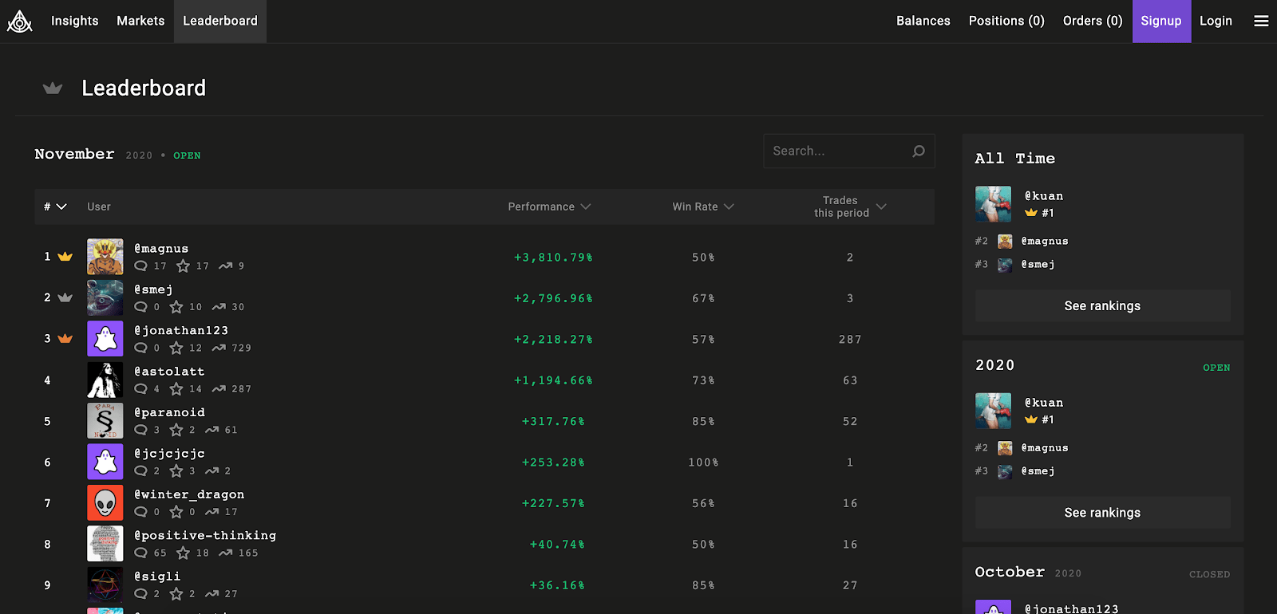Click the trend icon under @winter_dragon
Viewport: 1277px width, 614px height.
(212, 512)
